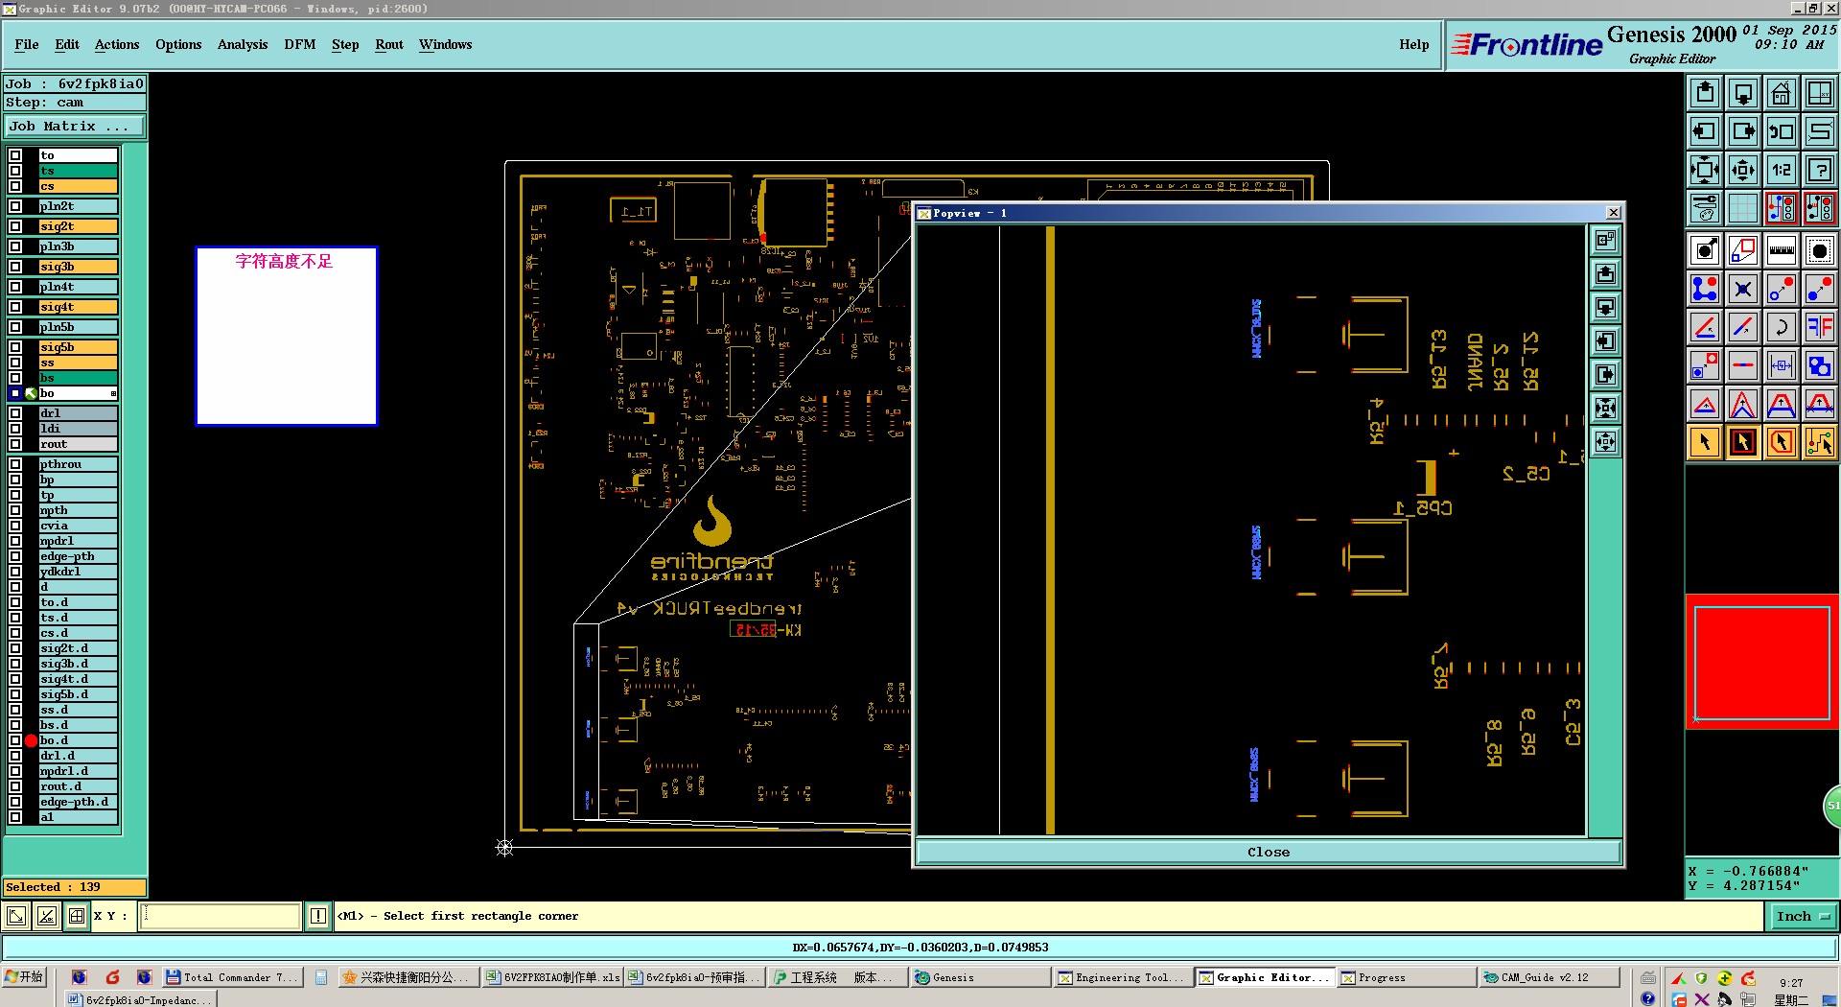Click the delete point X icon
Viewport: 1841px width, 1007px height.
point(1743,289)
